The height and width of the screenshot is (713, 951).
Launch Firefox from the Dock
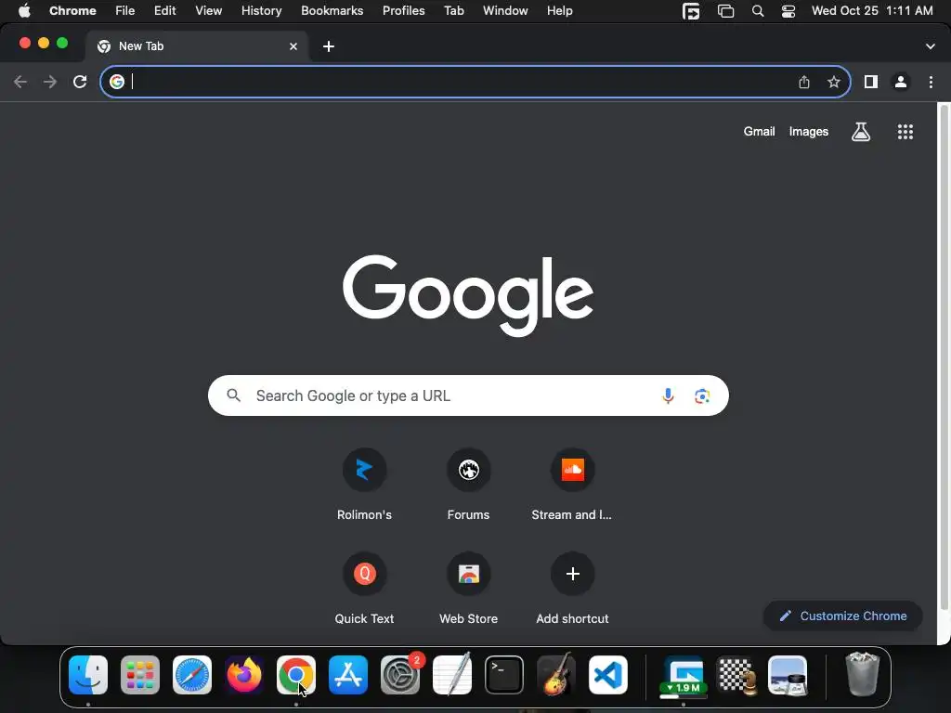coord(244,675)
